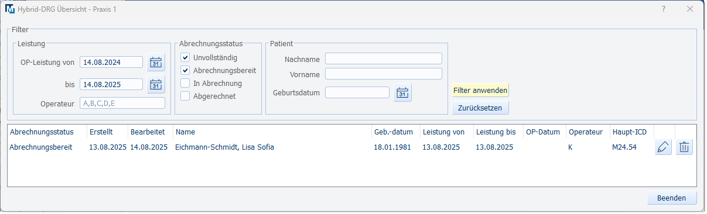The width and height of the screenshot is (707, 214).
Task: Sort by Geb.-datum column header
Action: 394,132
